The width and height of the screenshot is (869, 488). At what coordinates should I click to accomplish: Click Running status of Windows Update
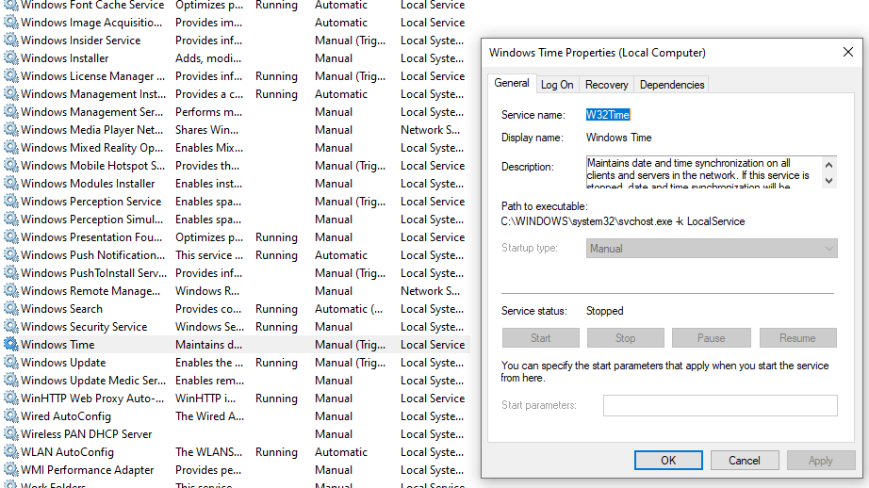point(276,363)
